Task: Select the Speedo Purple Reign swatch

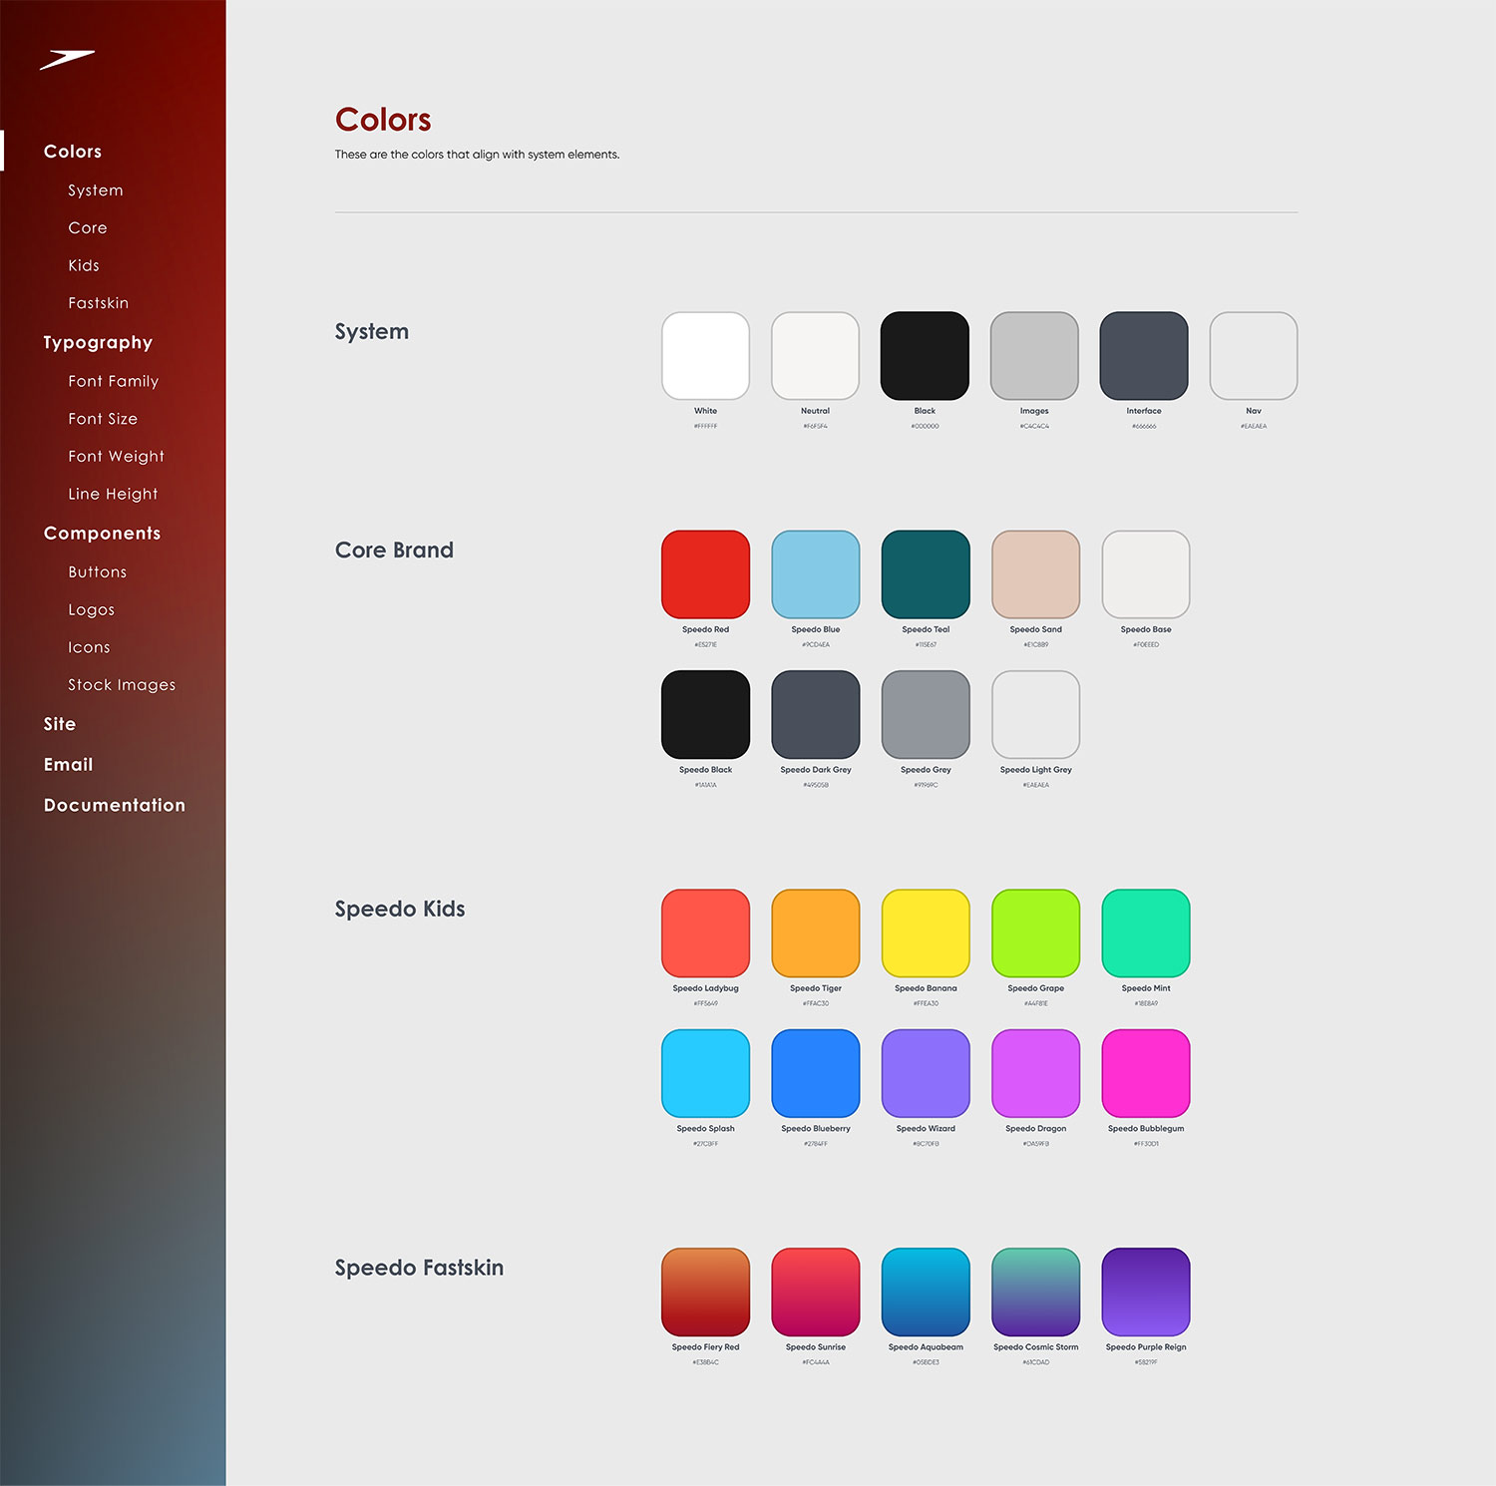Action: 1145,1292
